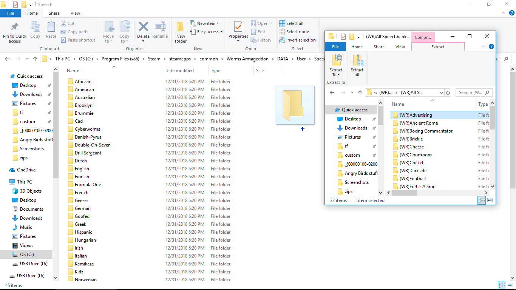Open Extract To dropdown in zip window
This screenshot has height=290, width=516.
336,75
